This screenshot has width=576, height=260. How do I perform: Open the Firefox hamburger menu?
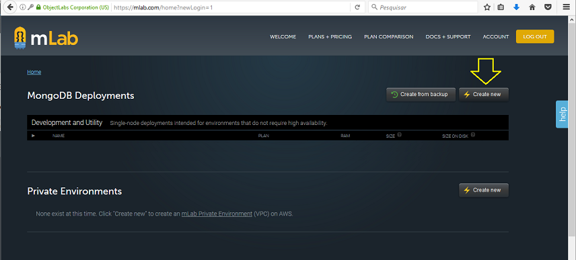tap(566, 7)
